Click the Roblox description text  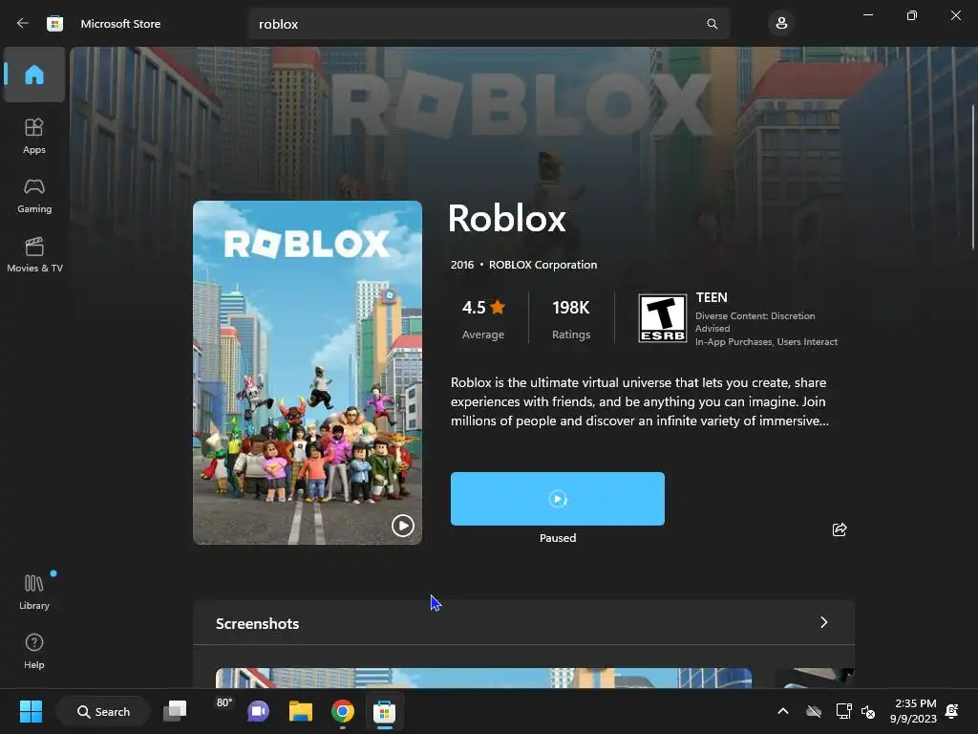[x=640, y=401]
